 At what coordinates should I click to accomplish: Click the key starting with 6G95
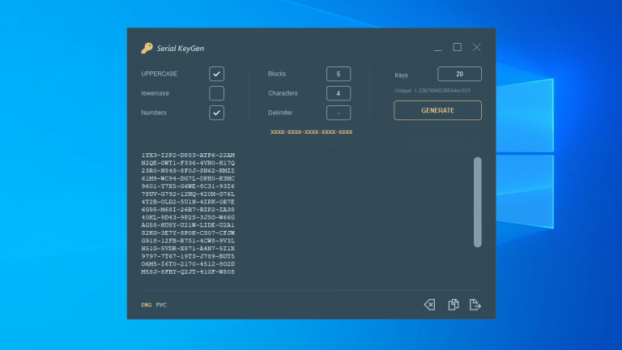pos(188,210)
